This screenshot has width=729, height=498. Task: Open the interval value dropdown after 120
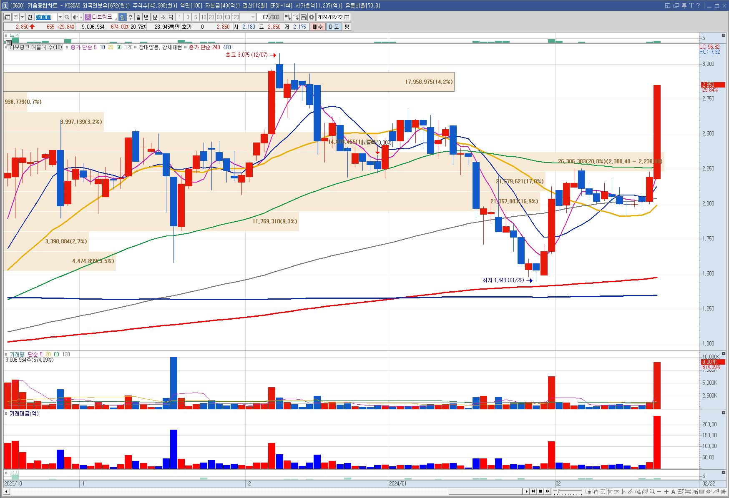[253, 17]
